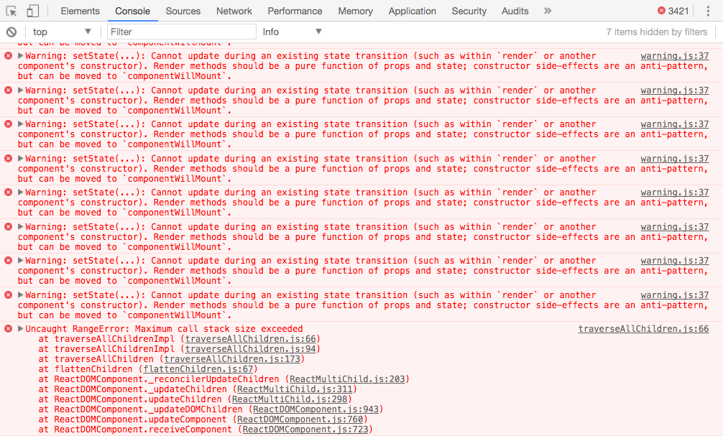Click the error icon beside the RangeError

click(x=7, y=329)
